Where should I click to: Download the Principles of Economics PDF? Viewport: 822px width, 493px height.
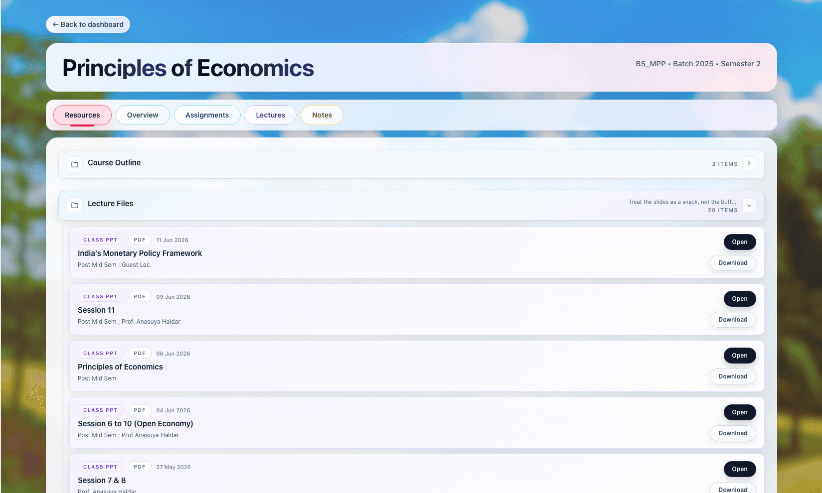click(x=733, y=376)
